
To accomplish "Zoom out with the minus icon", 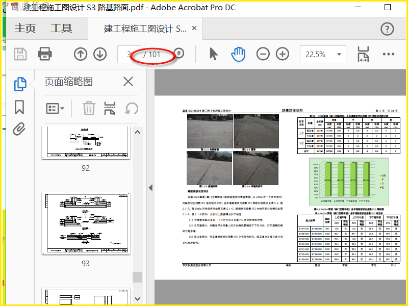I will pos(263,54).
